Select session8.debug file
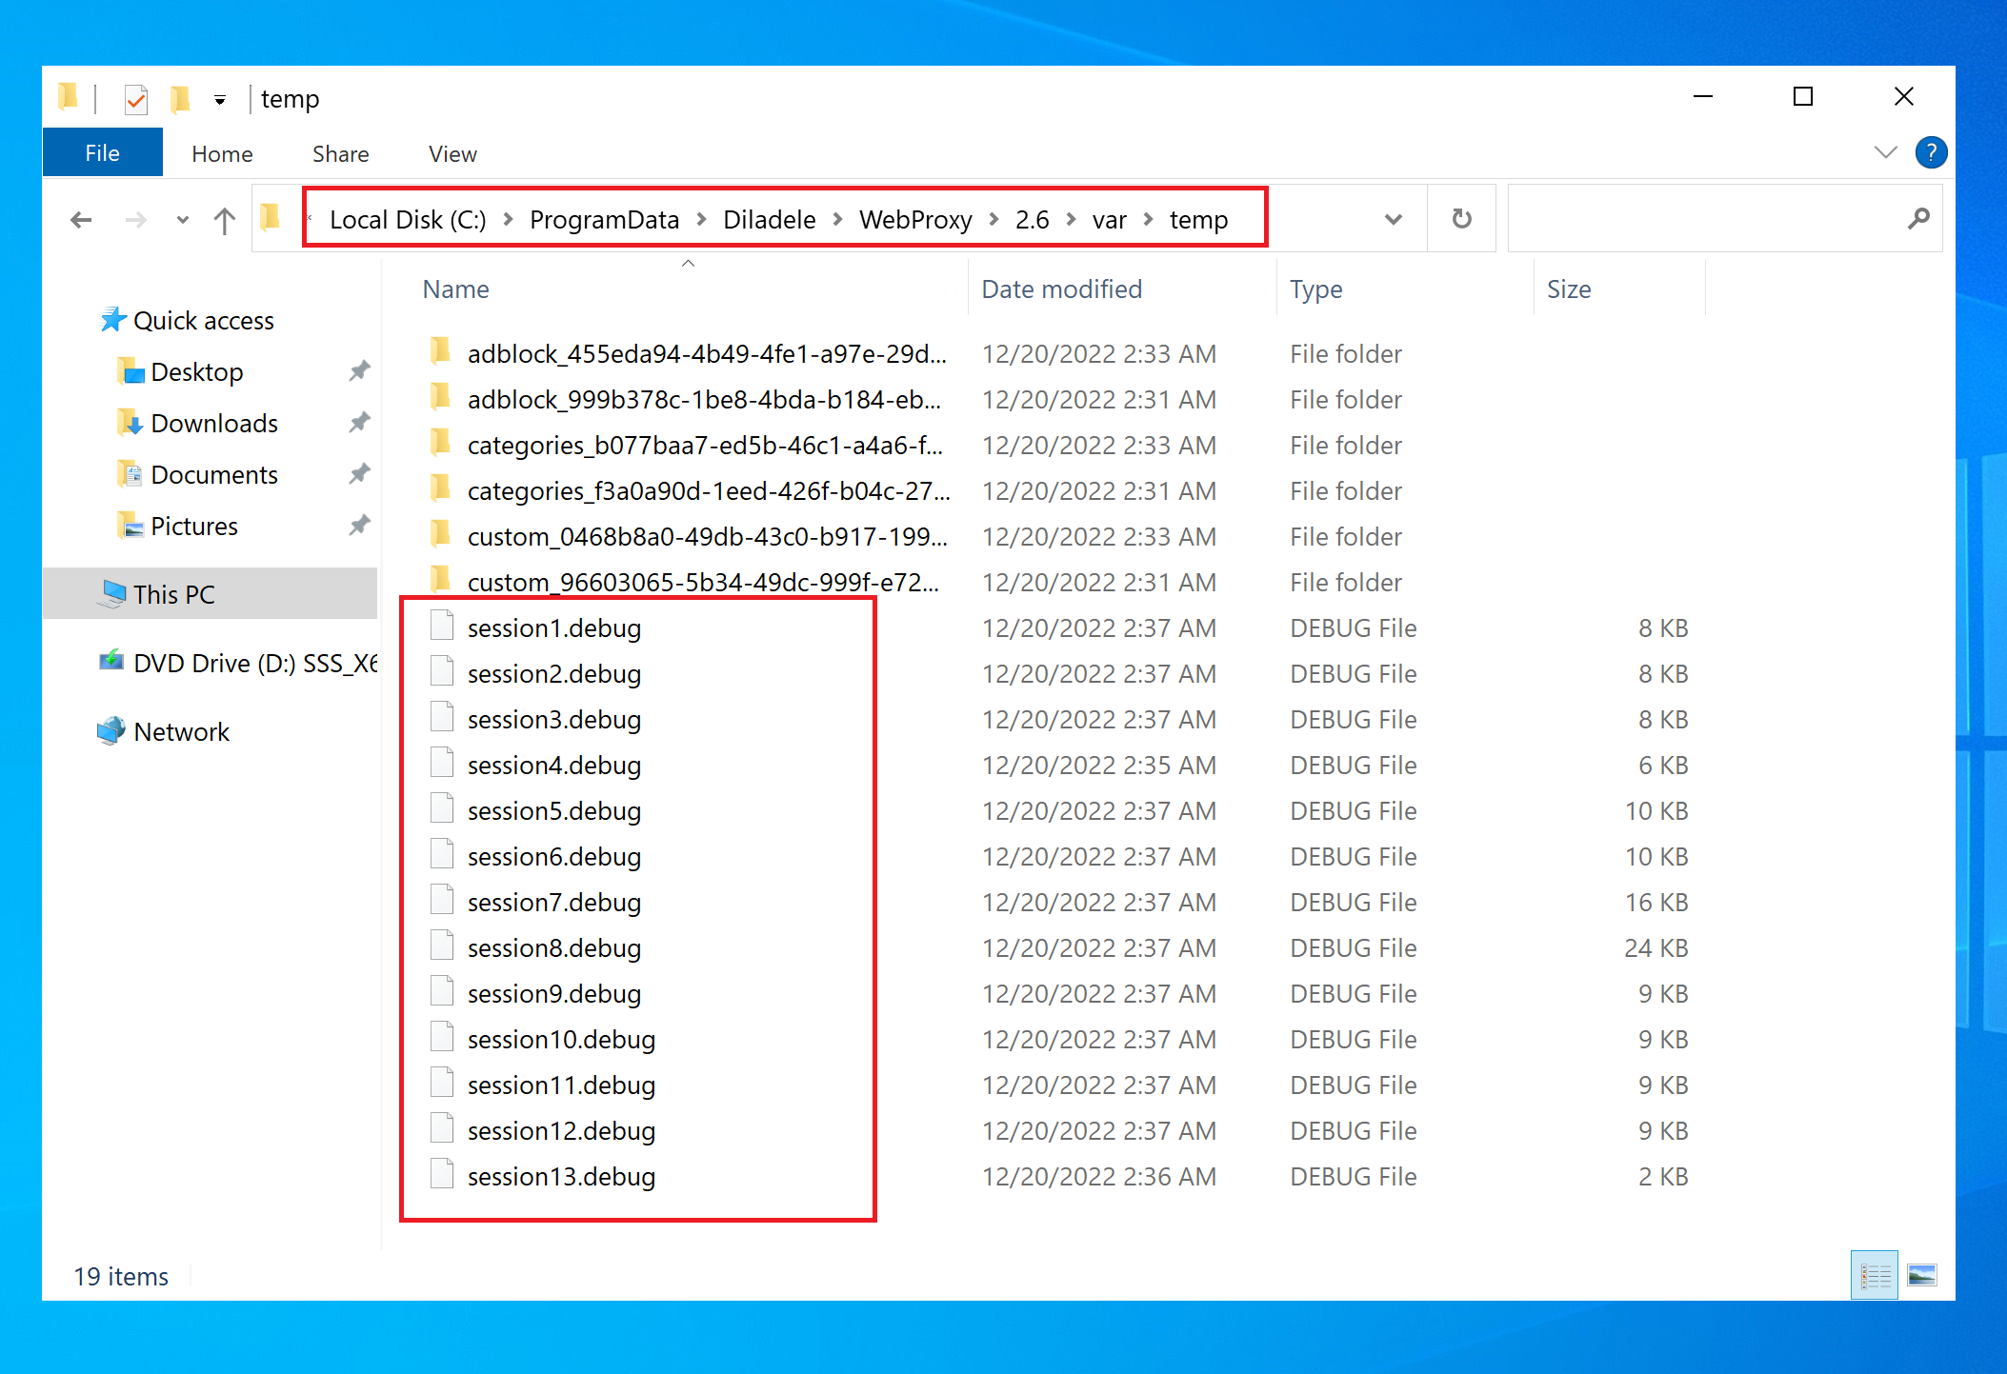This screenshot has height=1374, width=2007. click(553, 947)
